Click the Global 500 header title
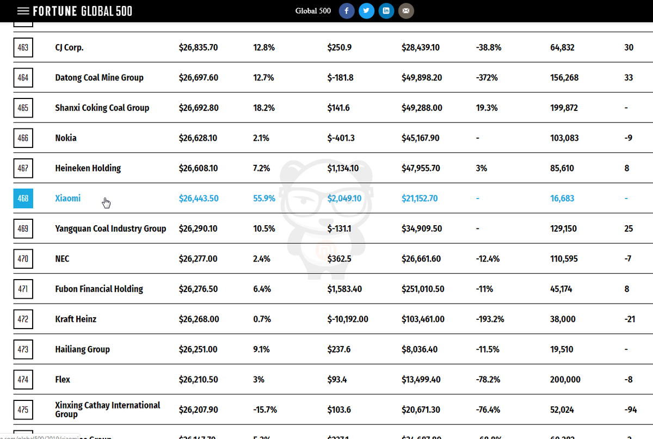 [313, 11]
